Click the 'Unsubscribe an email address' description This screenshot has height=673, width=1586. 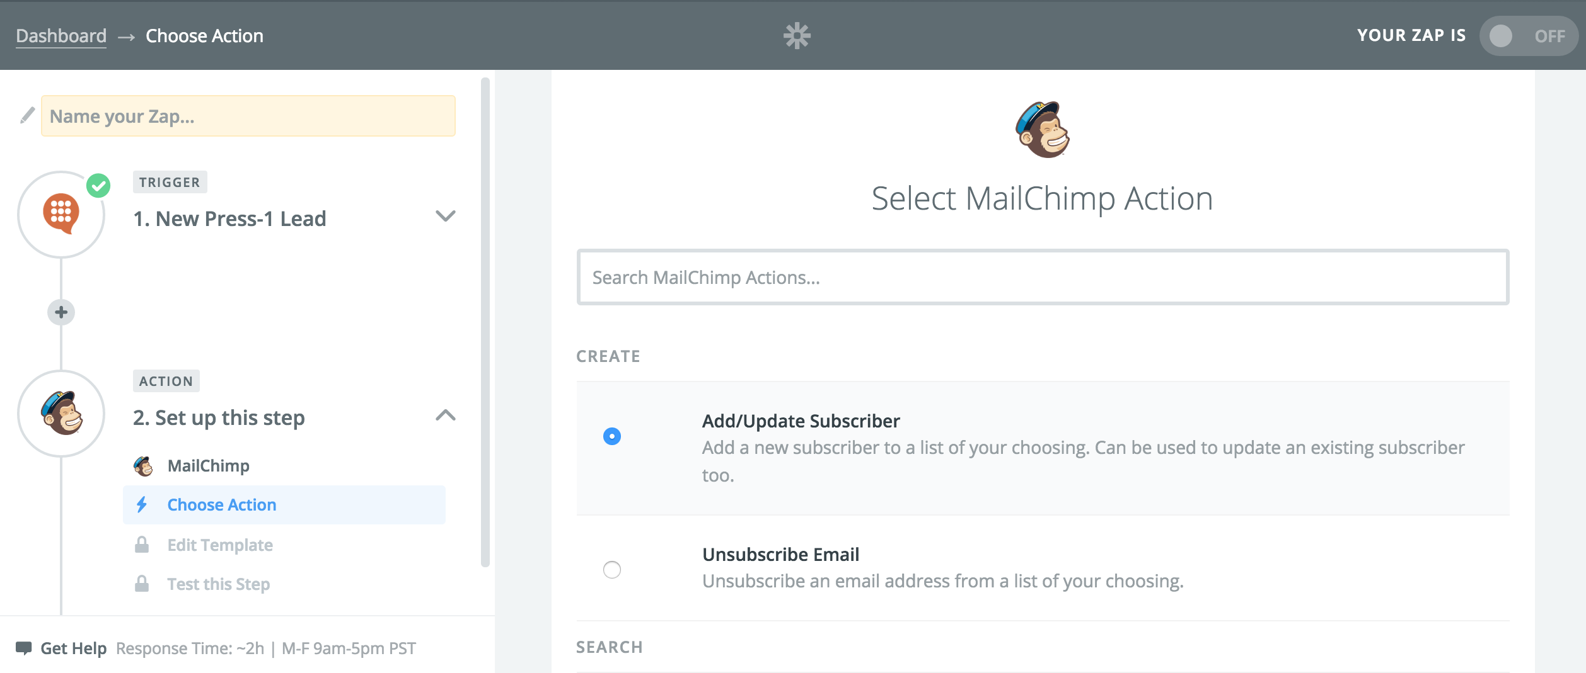pyautogui.click(x=943, y=580)
